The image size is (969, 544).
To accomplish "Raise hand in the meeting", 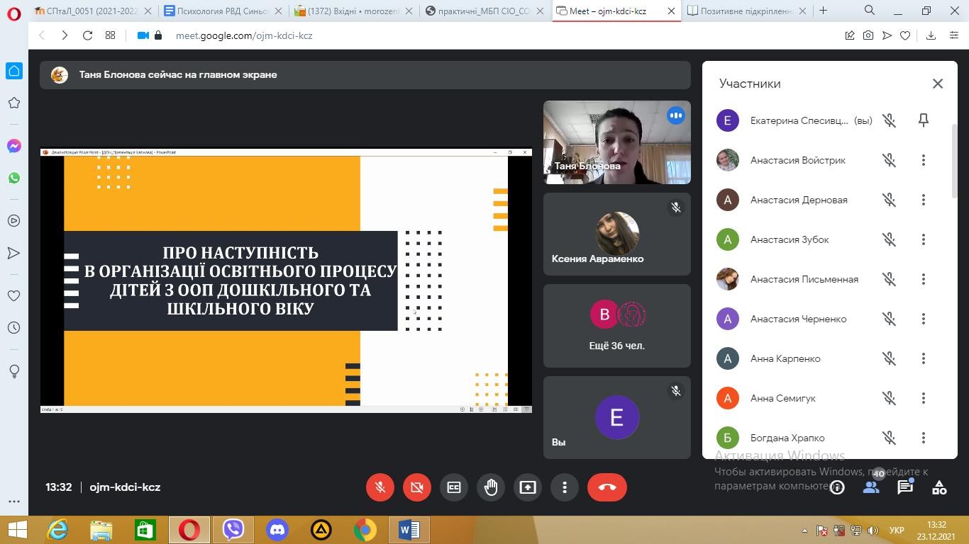I will tap(491, 487).
